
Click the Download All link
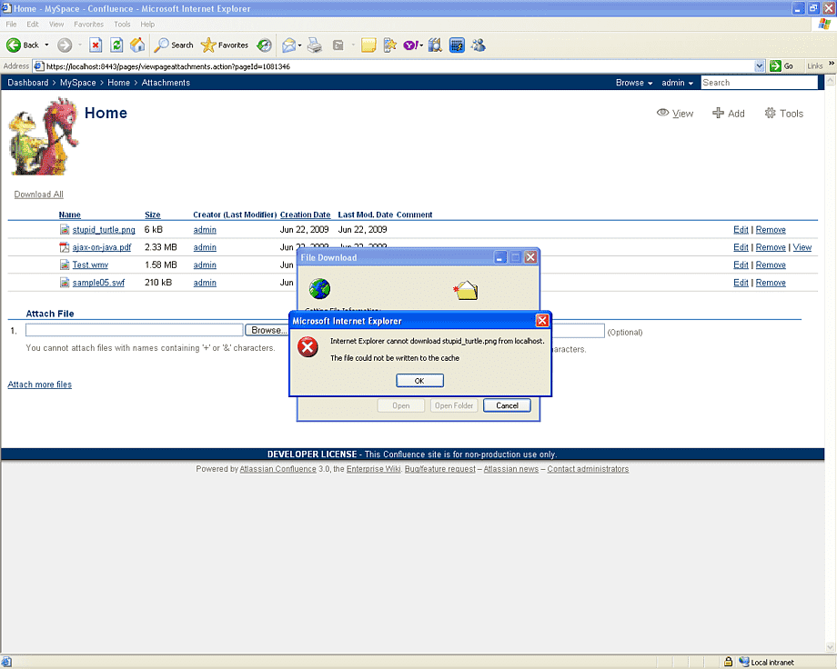(x=38, y=195)
